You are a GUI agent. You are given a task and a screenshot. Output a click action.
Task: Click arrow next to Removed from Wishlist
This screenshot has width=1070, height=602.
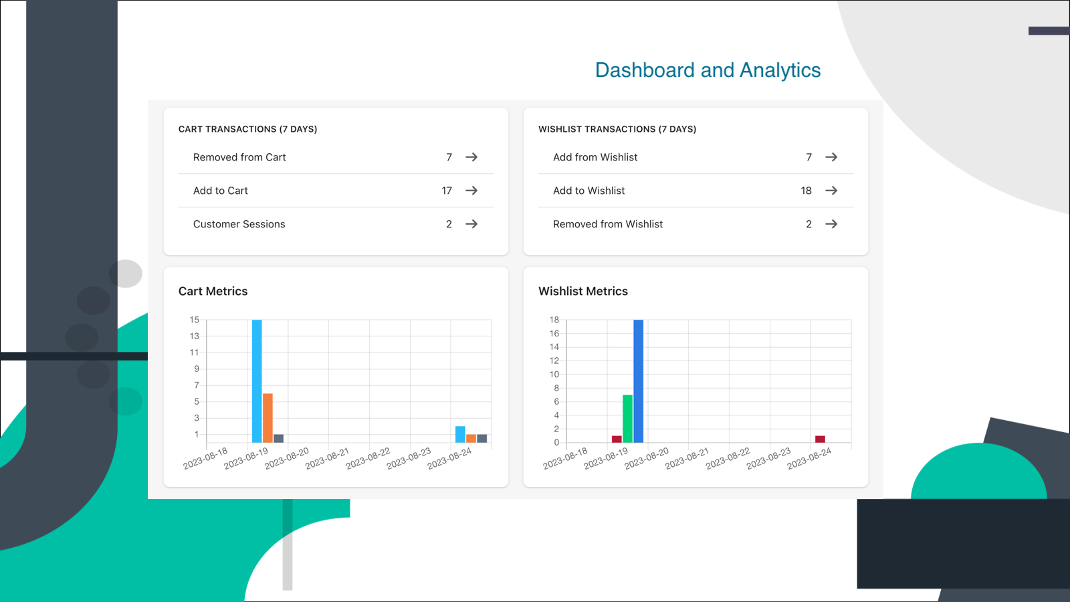[831, 224]
